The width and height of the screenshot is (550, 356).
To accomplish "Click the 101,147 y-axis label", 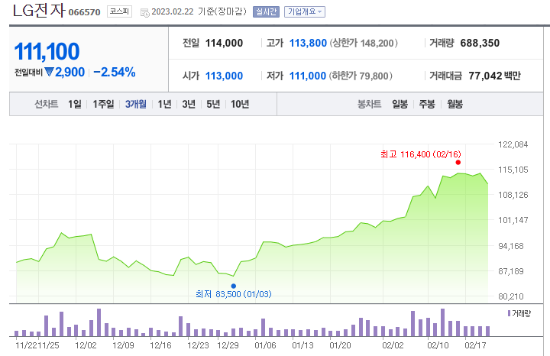I will pyautogui.click(x=513, y=220).
